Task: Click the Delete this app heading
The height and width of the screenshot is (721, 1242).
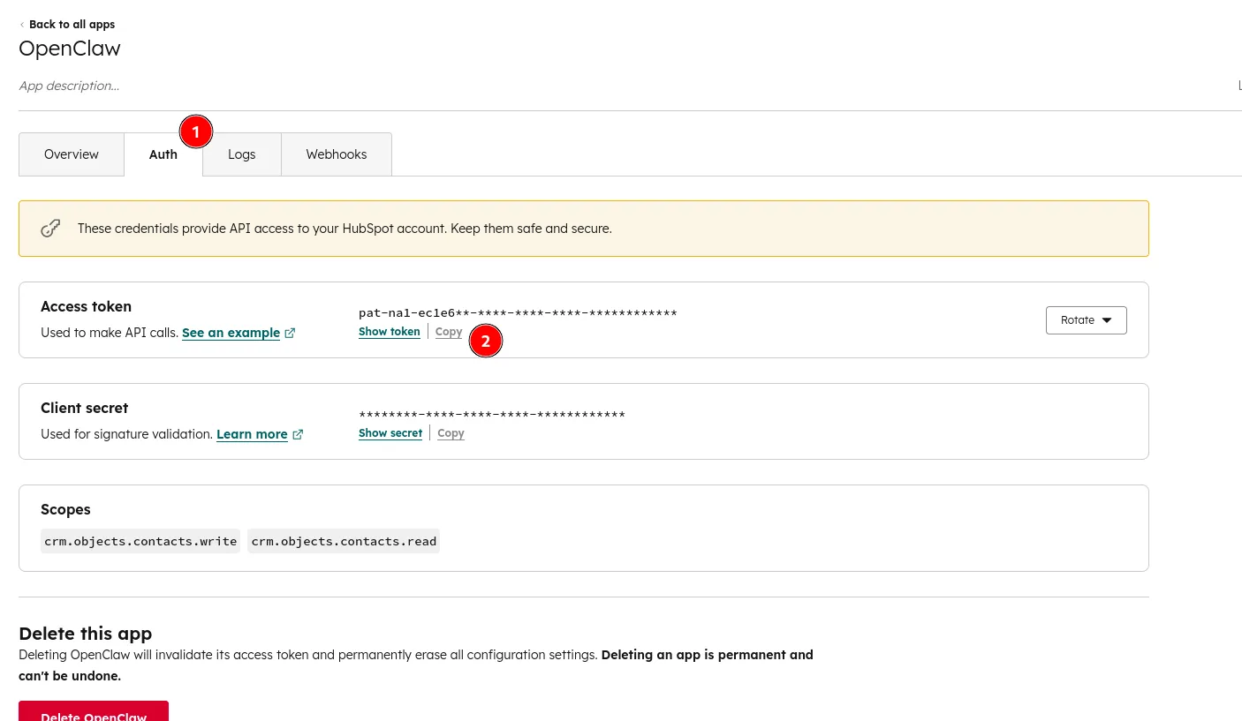Action: pos(86,634)
